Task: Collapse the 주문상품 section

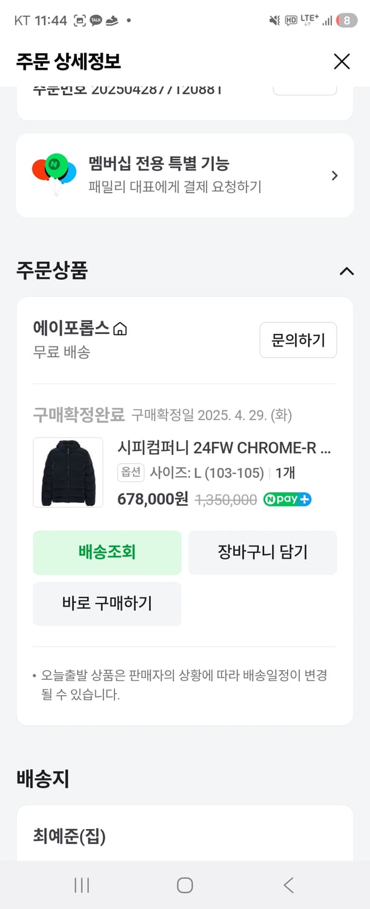Action: pos(346,271)
